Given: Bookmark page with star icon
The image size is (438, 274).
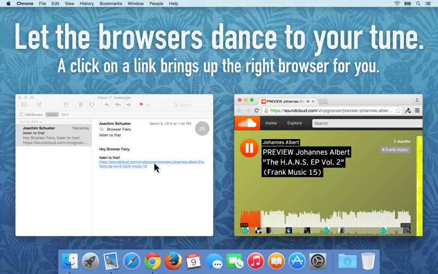Looking at the screenshot, I should (x=398, y=111).
